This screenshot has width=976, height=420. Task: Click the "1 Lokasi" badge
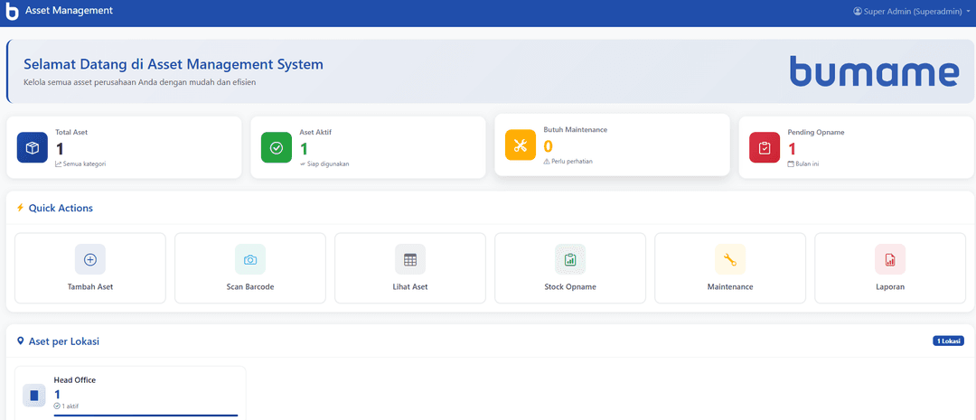[949, 341]
